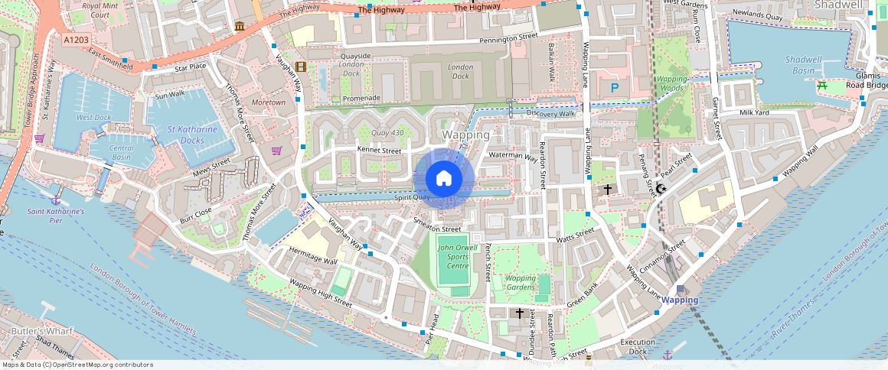The image size is (888, 370).
Task: Click the church cross icon near Dundee Street
Action: [x=519, y=313]
